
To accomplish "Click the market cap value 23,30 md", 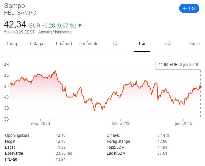I will [x=64, y=153].
